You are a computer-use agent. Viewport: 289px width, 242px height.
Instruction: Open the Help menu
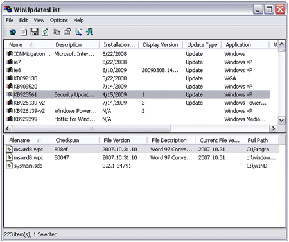coord(78,21)
